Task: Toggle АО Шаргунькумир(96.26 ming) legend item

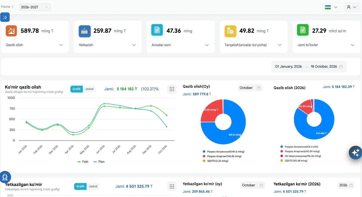Action: pyautogui.click(x=300, y=156)
